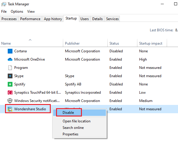Click the Task Manager title bar icon

click(x=4, y=4)
